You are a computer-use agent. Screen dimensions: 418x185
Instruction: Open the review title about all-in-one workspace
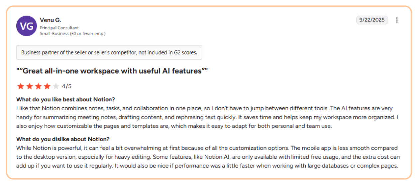click(112, 71)
